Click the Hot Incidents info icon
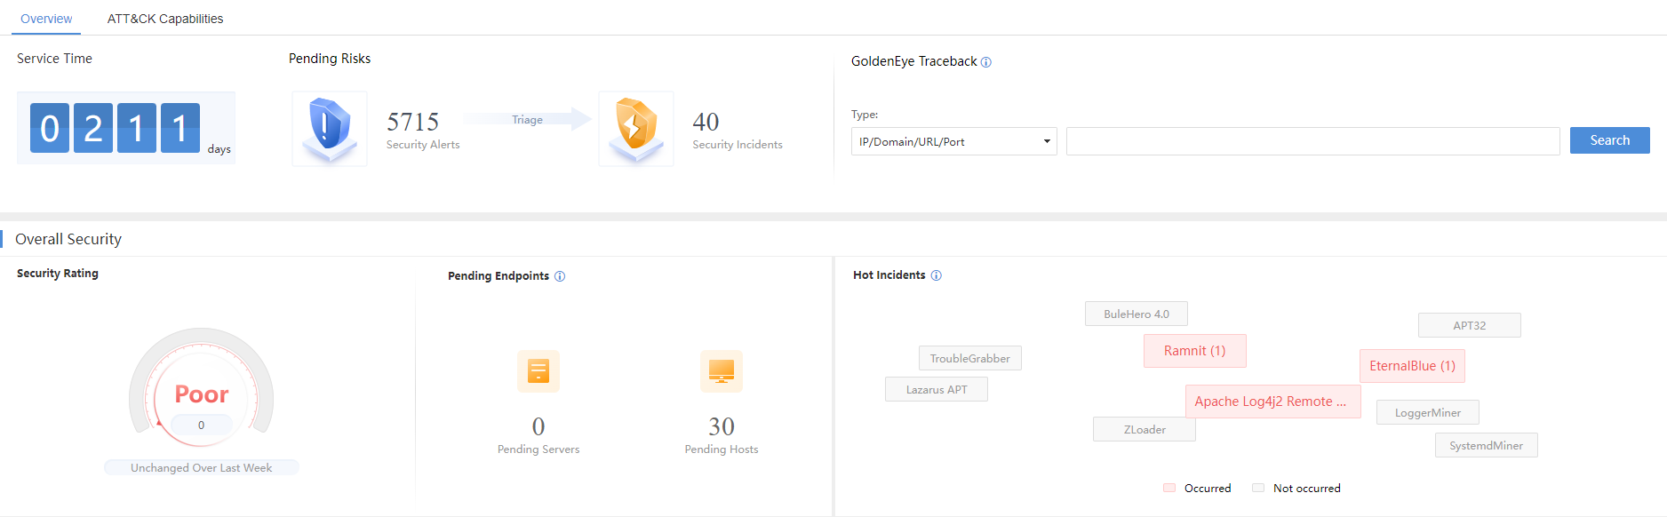 (x=937, y=275)
